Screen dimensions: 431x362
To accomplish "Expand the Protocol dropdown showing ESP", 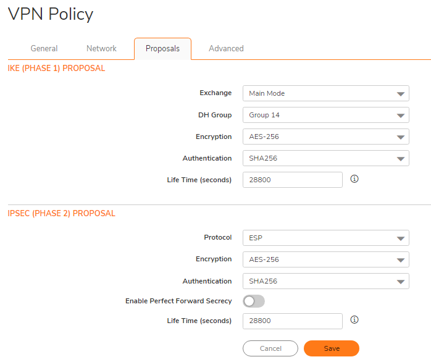I will 325,237.
